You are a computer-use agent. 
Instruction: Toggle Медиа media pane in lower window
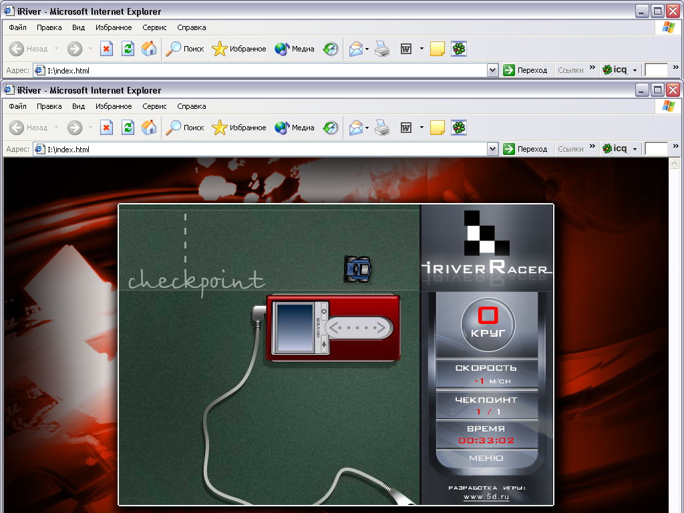(x=295, y=128)
